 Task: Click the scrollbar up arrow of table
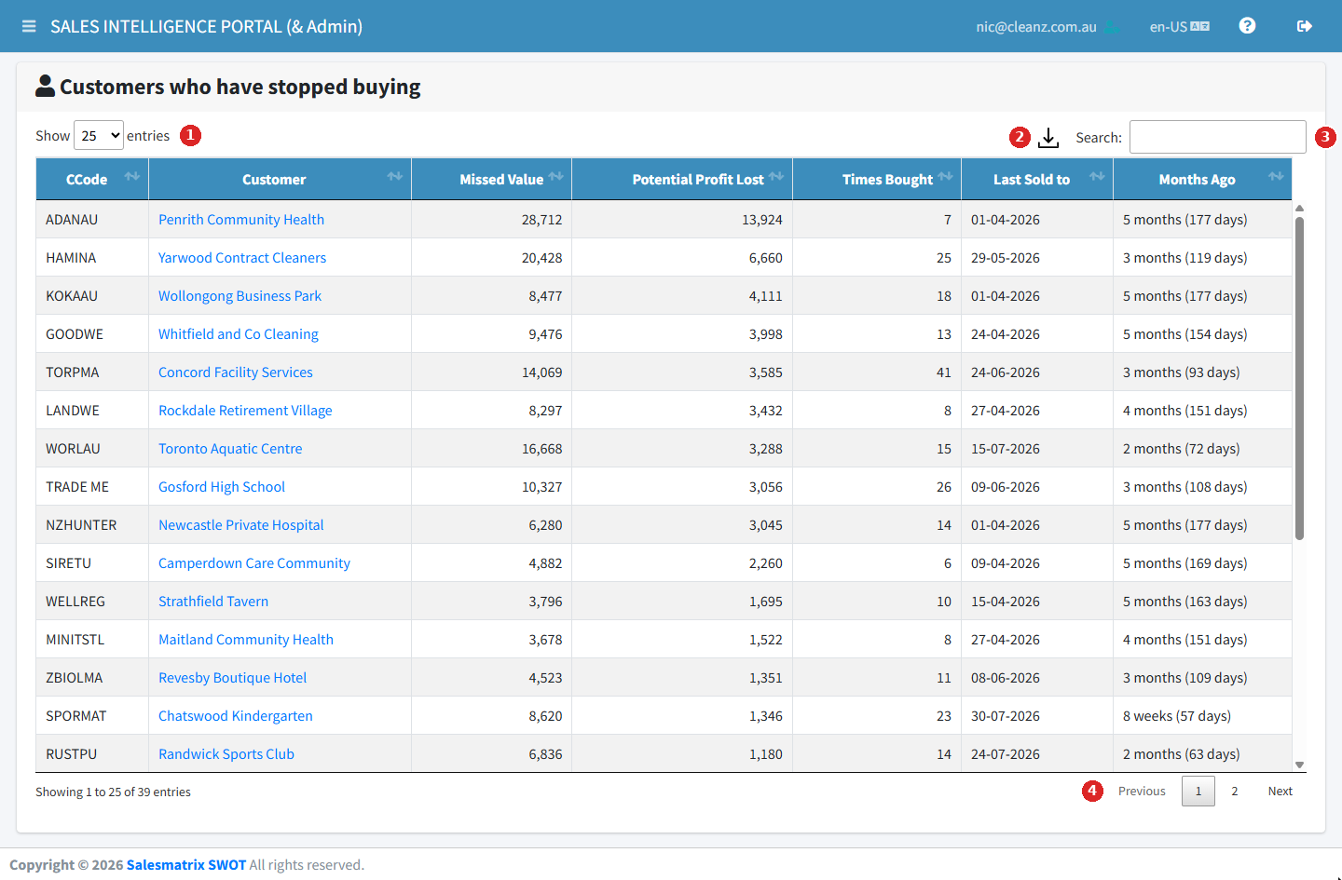1299,208
